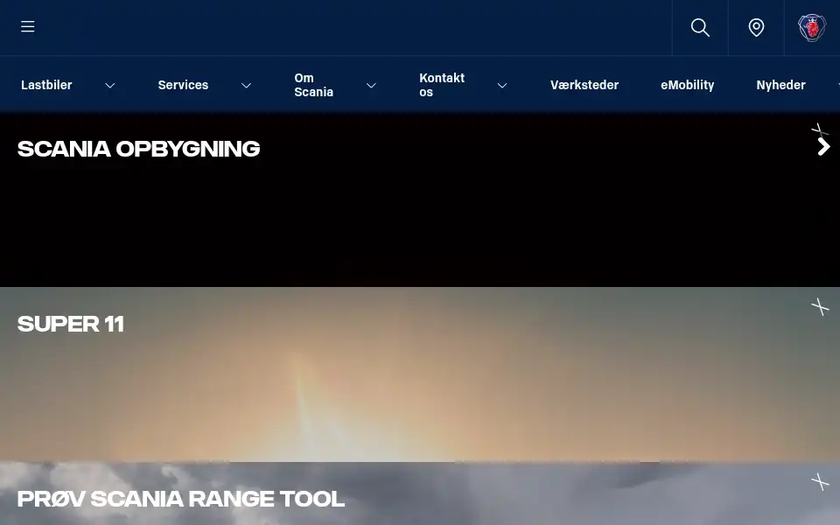Open the hamburger menu icon
Image resolution: width=840 pixels, height=525 pixels.
coord(28,27)
